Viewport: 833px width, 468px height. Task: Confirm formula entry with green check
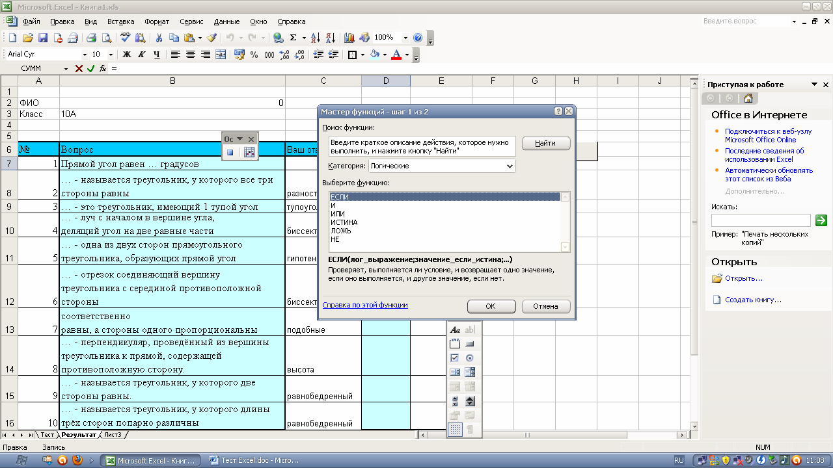(90, 68)
